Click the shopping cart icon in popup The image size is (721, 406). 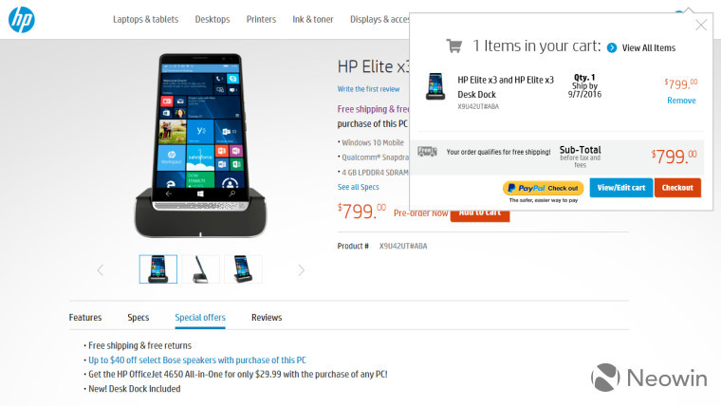coord(454,46)
